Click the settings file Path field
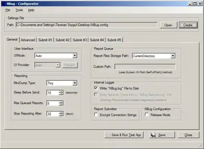 87,25
